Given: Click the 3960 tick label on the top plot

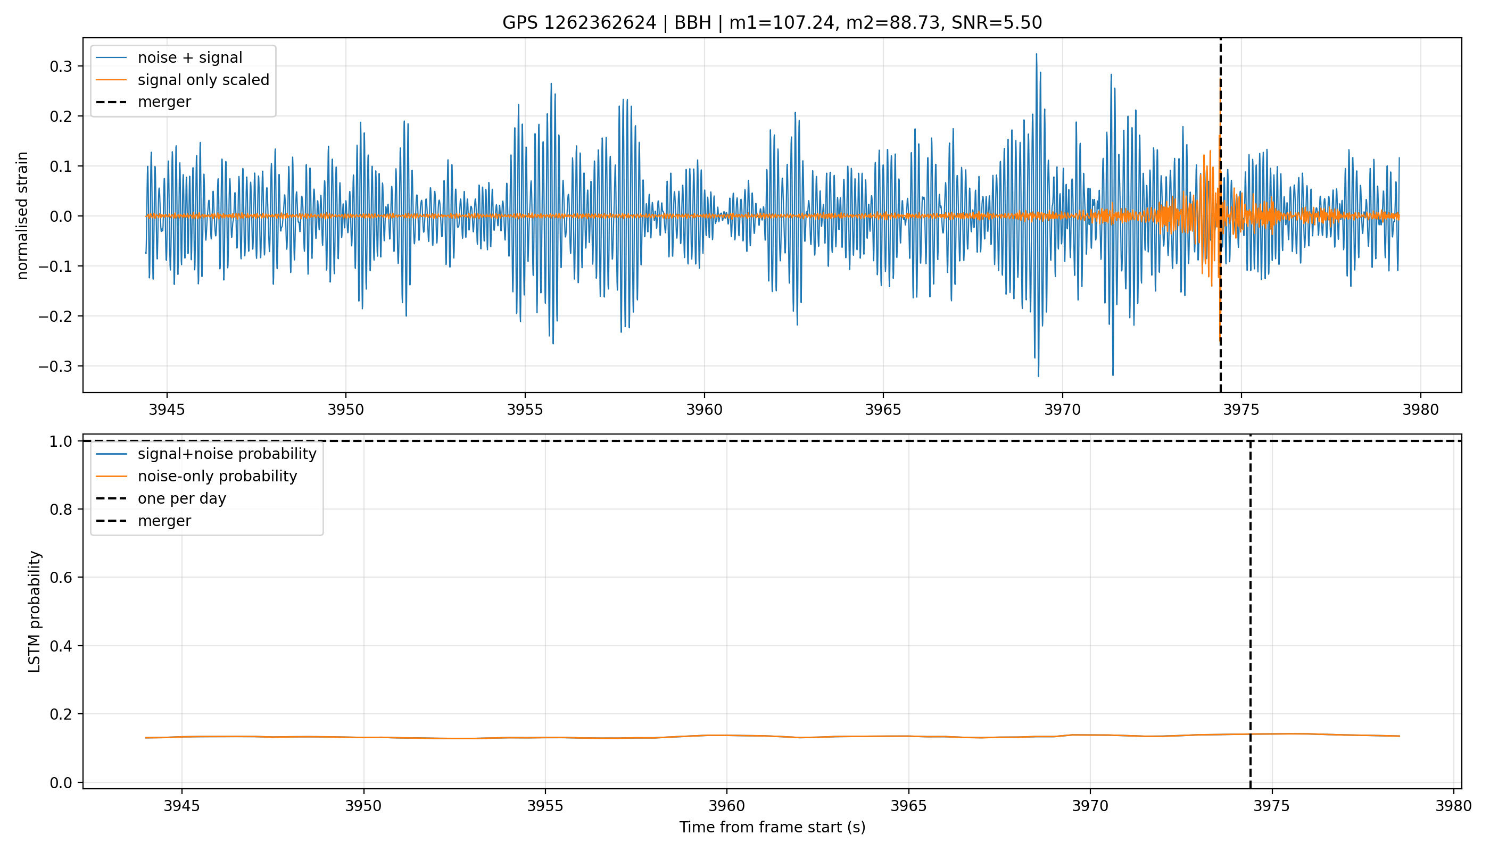Looking at the screenshot, I should [704, 410].
